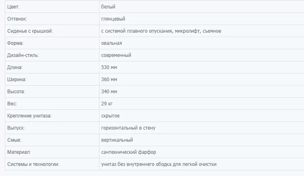
Task: Select the 'скрытое' mounting value
Action: pyautogui.click(x=110, y=116)
